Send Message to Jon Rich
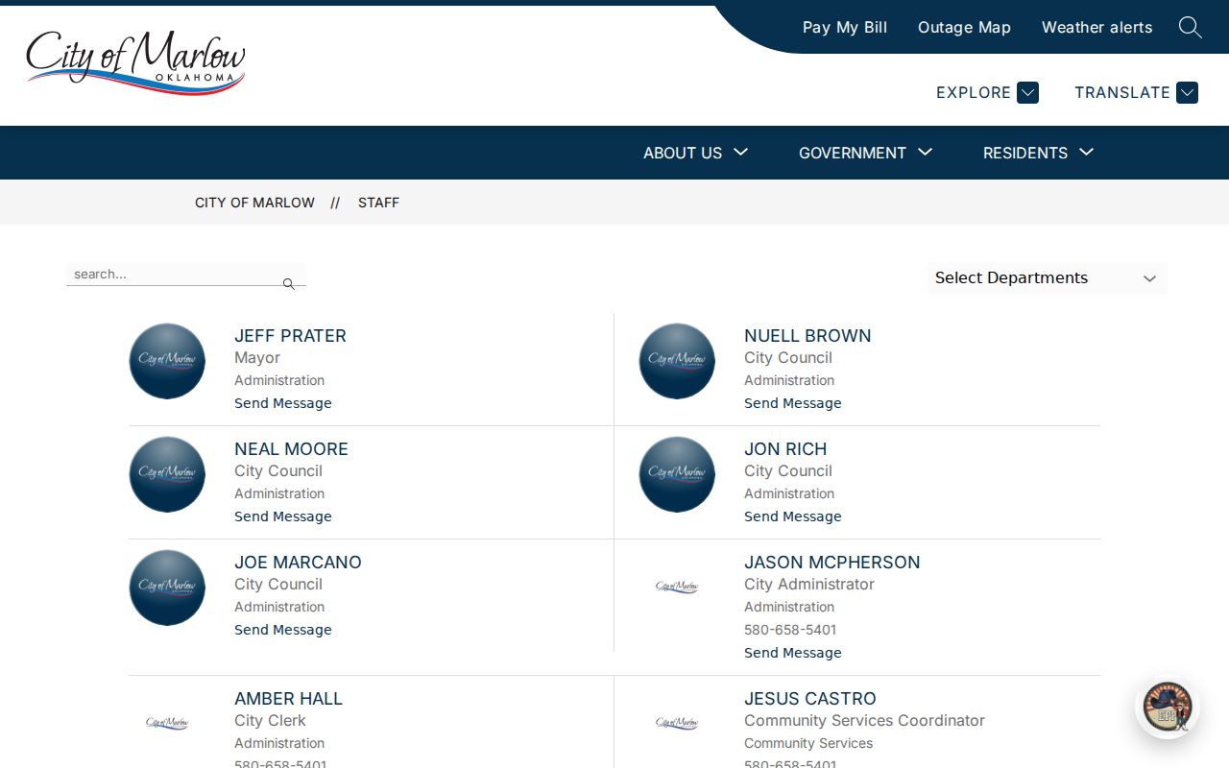1229x768 pixels. tap(793, 516)
